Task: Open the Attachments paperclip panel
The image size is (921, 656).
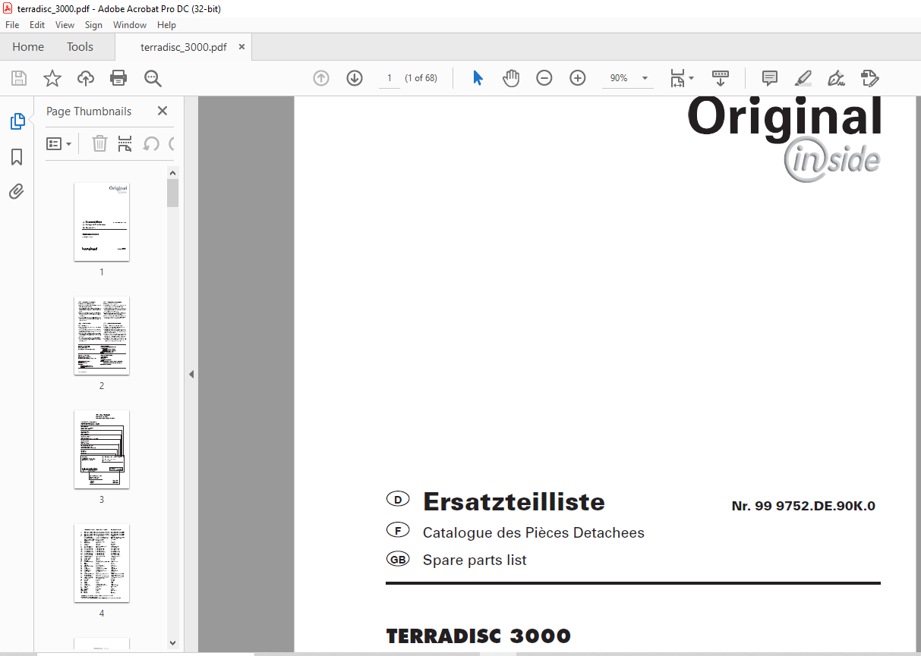Action: pos(17,191)
